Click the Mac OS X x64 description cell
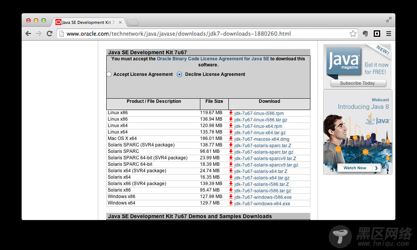This screenshot has width=417, height=250. tap(153, 138)
